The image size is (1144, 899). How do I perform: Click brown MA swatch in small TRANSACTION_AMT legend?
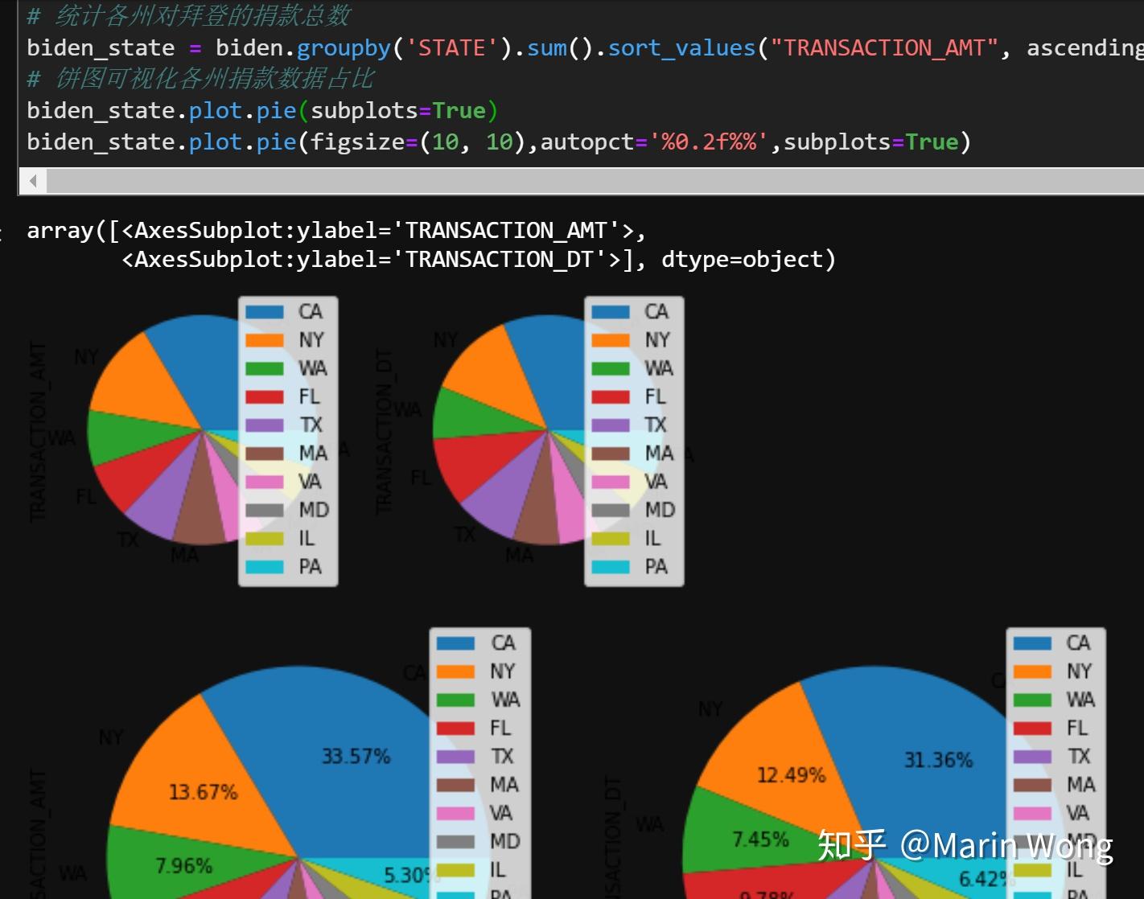265,454
